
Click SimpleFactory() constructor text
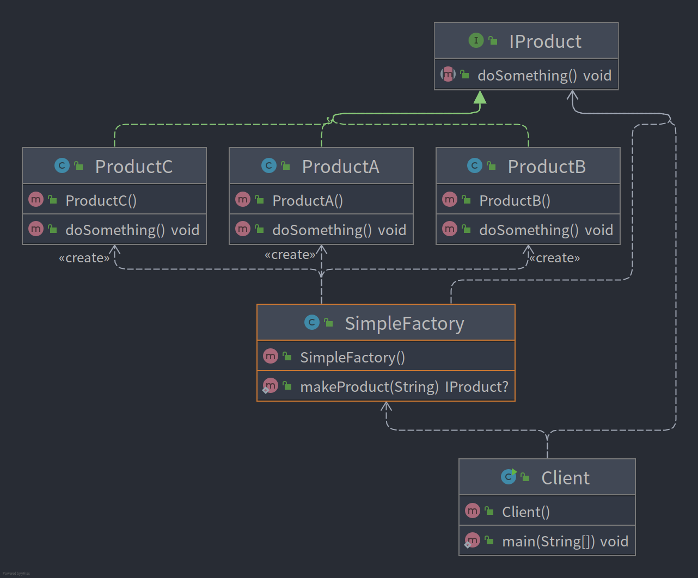[353, 357]
